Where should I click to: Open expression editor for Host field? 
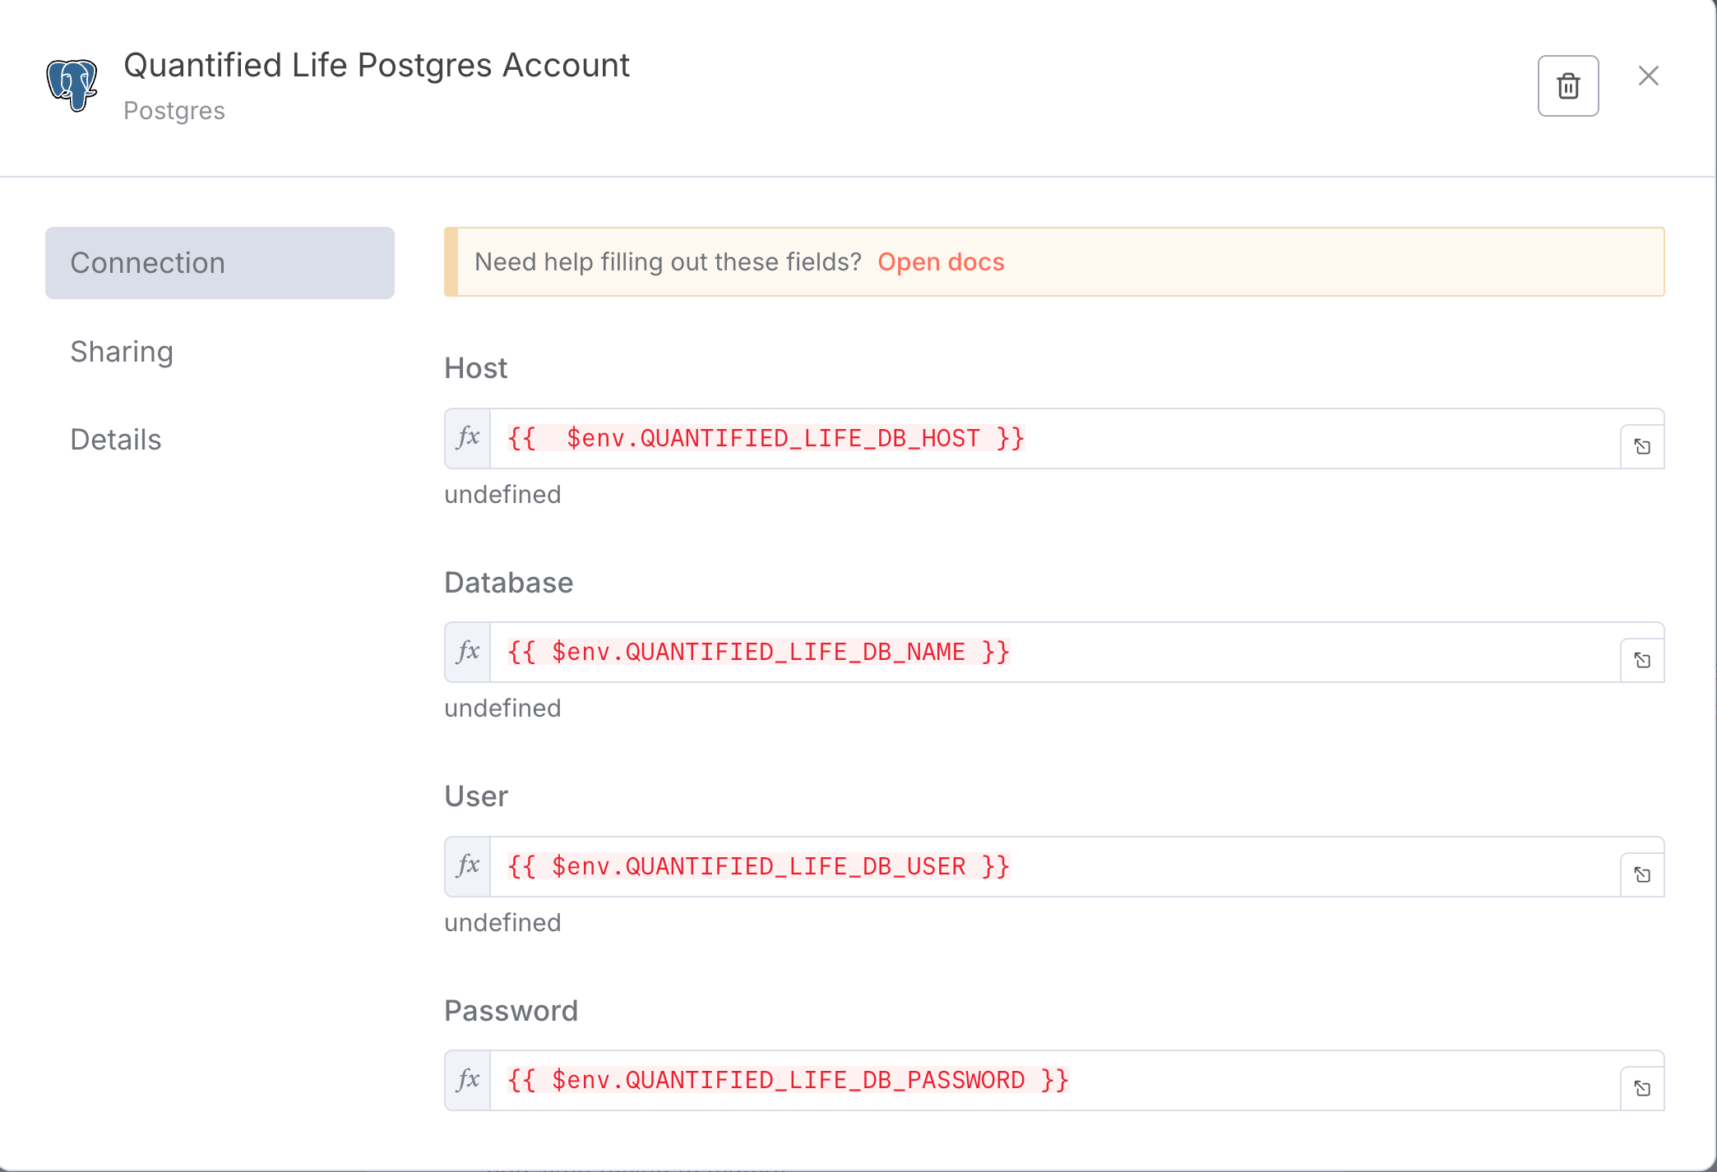pos(1641,446)
